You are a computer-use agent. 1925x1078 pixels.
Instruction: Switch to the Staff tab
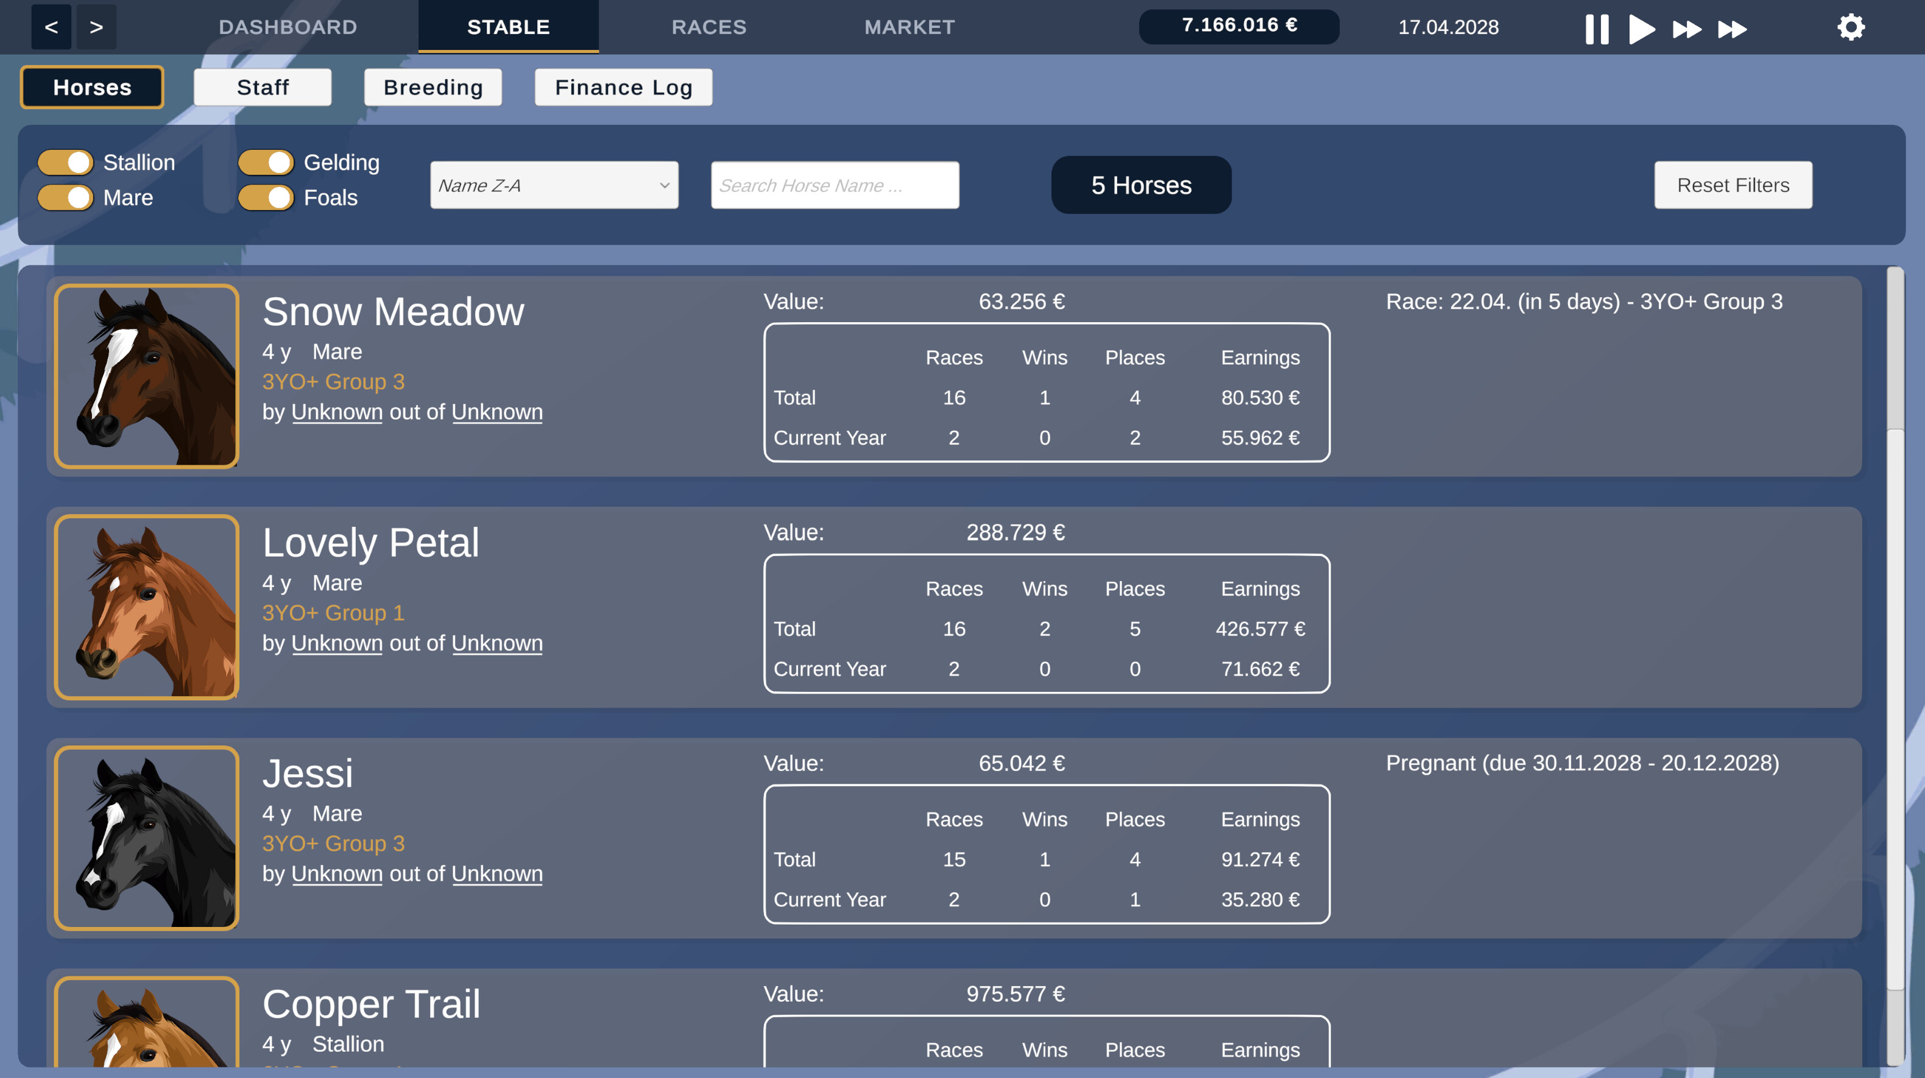[263, 86]
